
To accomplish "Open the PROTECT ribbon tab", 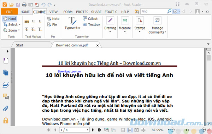I will coord(82,12).
